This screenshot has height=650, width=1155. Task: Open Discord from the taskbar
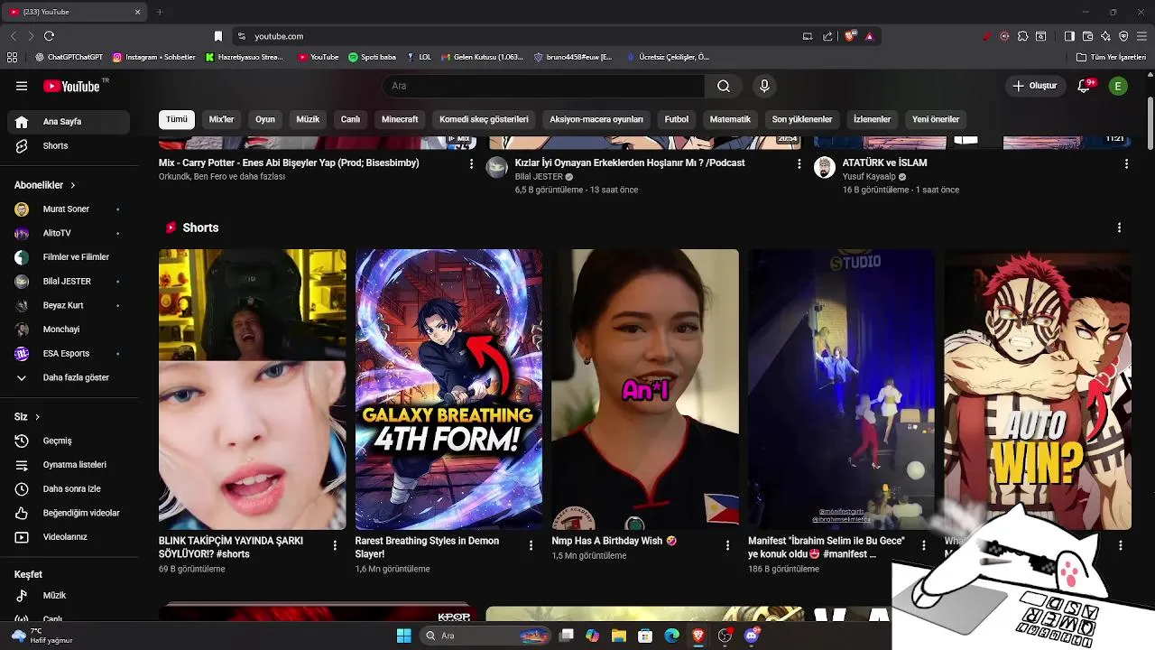click(752, 636)
